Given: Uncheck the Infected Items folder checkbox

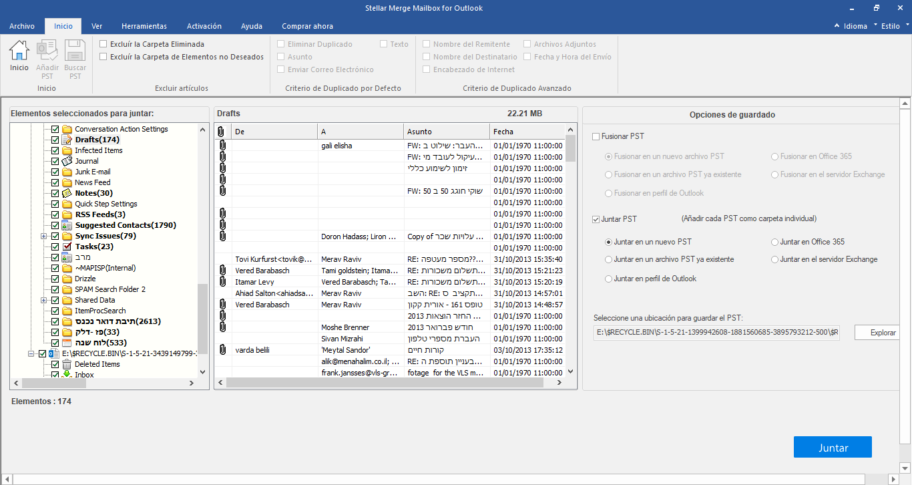Looking at the screenshot, I should (x=55, y=150).
